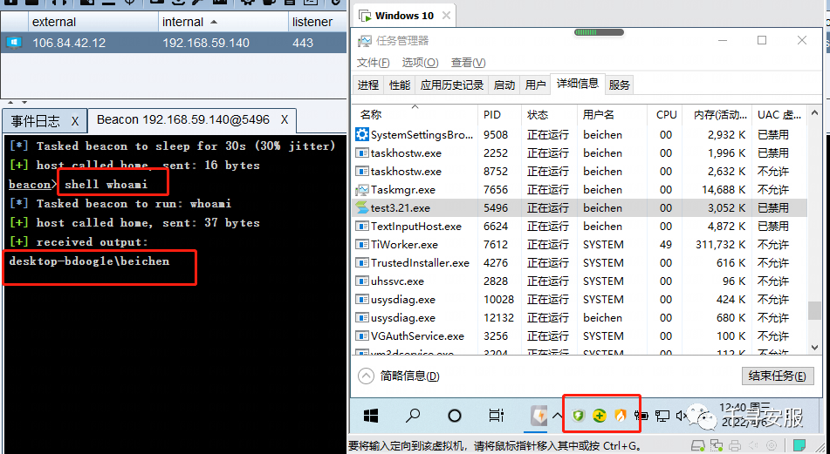Image resolution: width=830 pixels, height=454 pixels.
Task: Click the lightning-bolt app icon on the taskbar
Action: (x=538, y=416)
